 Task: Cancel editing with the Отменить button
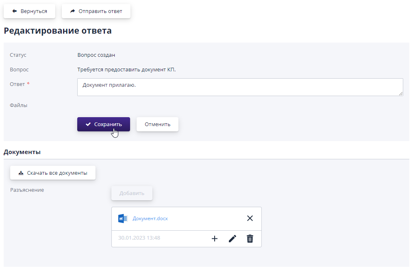click(x=157, y=124)
